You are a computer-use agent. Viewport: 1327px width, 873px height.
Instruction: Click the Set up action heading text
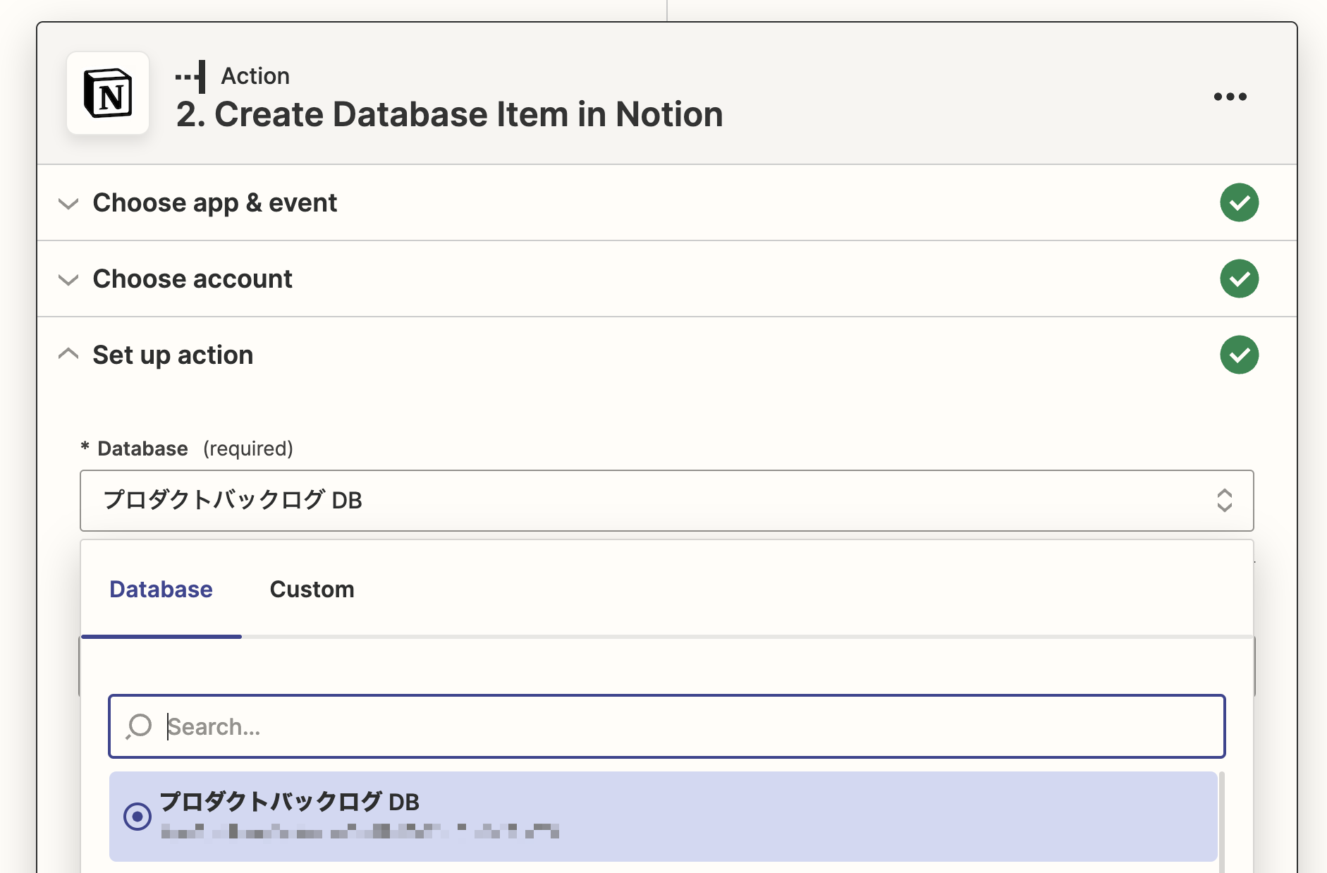tap(173, 355)
